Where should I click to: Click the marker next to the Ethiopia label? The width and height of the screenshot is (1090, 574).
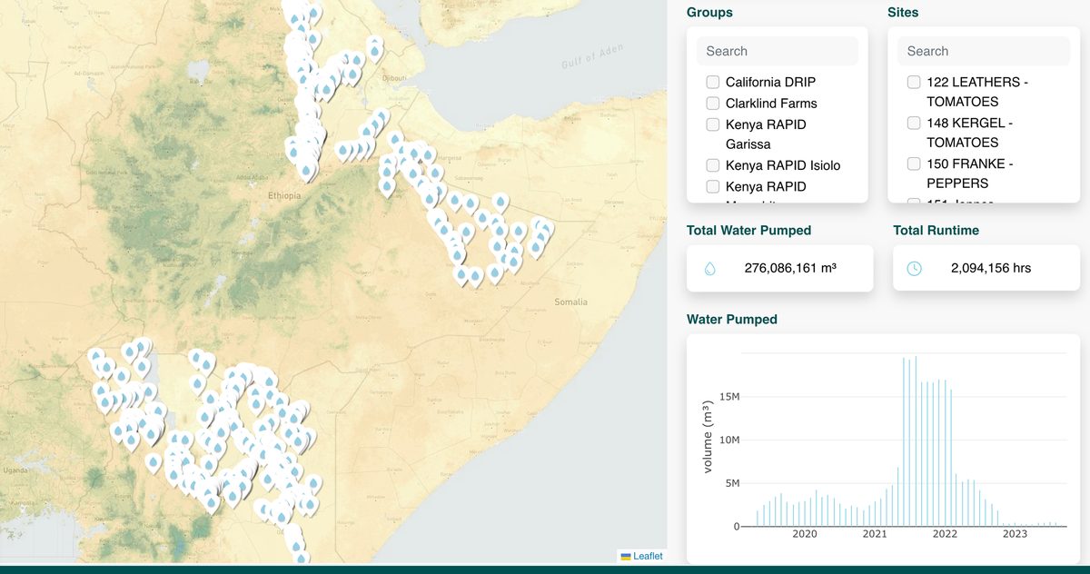pos(304,171)
